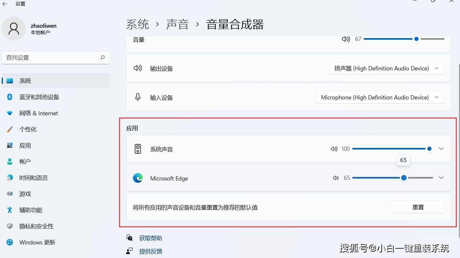Open 应用 in the sidebar
The width and height of the screenshot is (460, 258).
coord(56,145)
